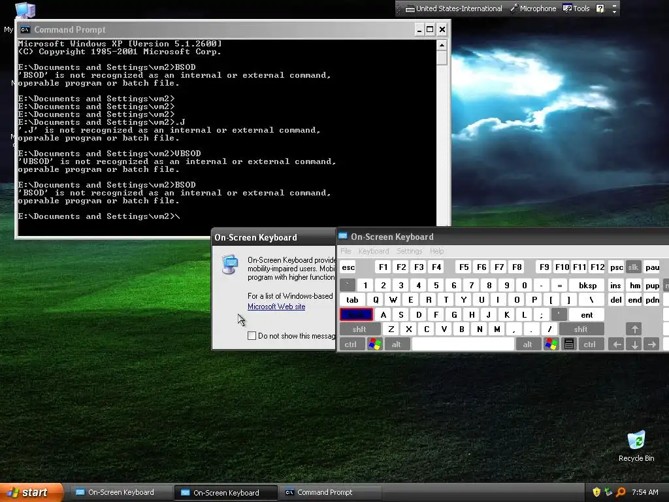The height and width of the screenshot is (502, 669).
Task: Click the tab key on keyboard
Action: [352, 299]
